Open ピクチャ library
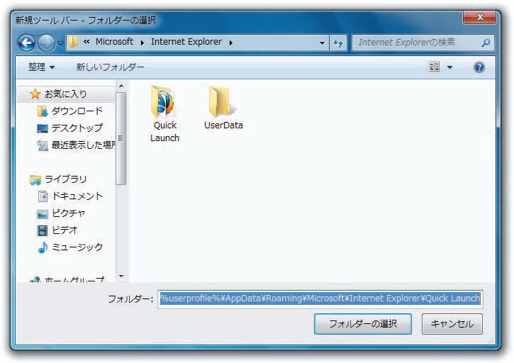This screenshot has width=514, height=363. [x=69, y=213]
